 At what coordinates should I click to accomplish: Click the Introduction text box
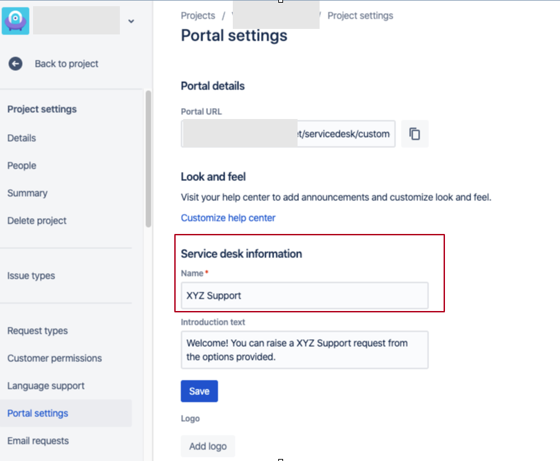click(x=304, y=350)
